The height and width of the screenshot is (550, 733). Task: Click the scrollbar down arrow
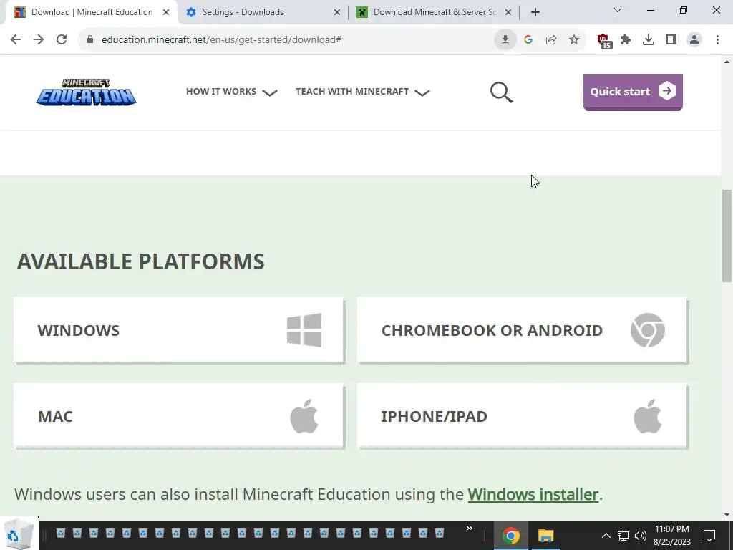pyautogui.click(x=727, y=515)
